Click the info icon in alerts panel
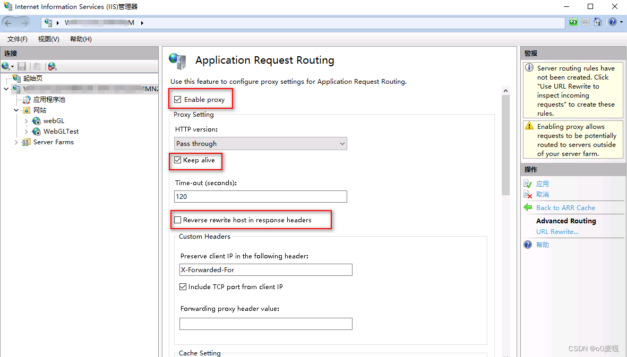 point(529,67)
